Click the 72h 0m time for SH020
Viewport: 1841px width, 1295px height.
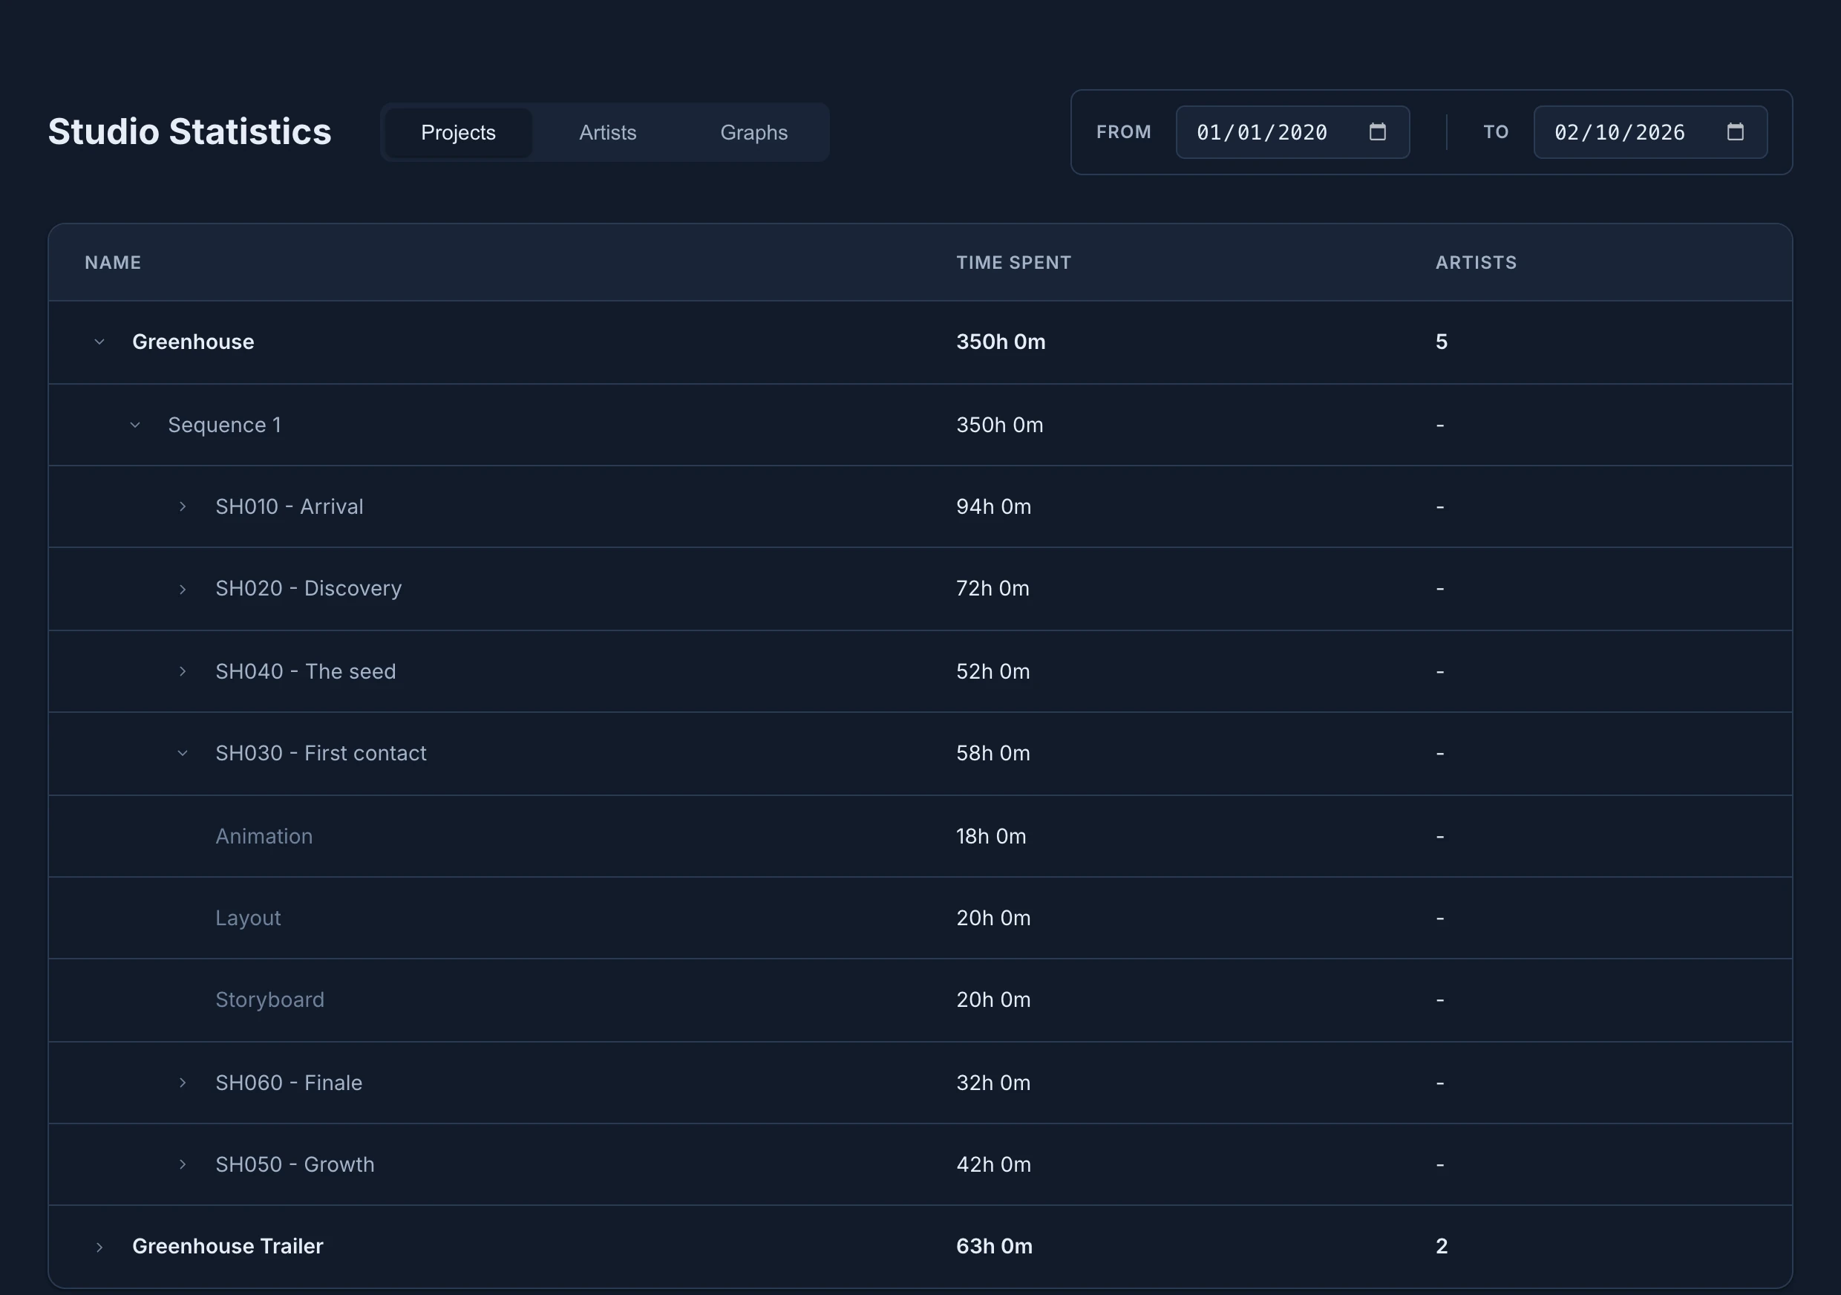coord(993,589)
